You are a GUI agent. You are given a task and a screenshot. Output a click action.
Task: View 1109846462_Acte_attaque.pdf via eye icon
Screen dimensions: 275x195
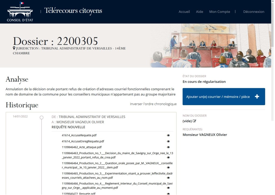pos(168,147)
